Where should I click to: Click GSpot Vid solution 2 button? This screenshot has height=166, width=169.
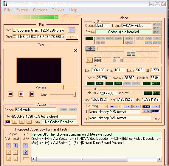(x=9, y=152)
